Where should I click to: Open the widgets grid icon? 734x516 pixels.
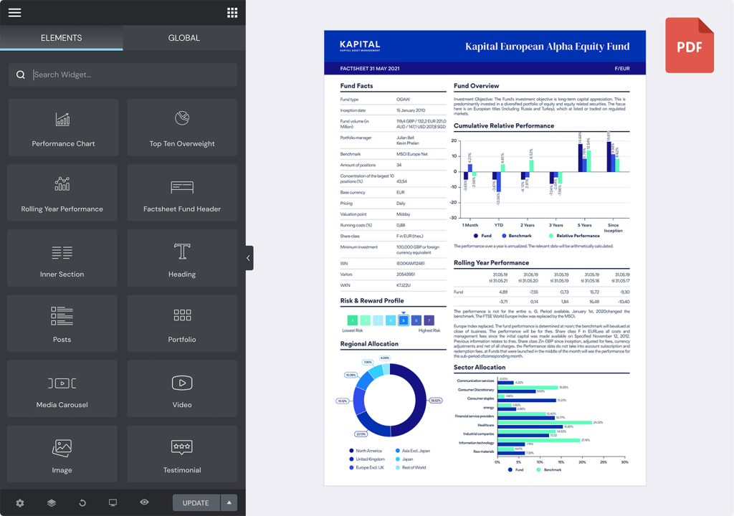pyautogui.click(x=232, y=13)
